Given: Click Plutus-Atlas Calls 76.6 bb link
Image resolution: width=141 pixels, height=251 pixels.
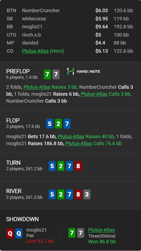Looking at the screenshot, I should click(93, 143).
